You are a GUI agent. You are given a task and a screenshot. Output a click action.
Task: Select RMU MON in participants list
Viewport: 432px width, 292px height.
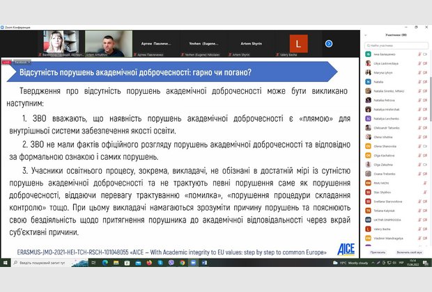point(396,183)
